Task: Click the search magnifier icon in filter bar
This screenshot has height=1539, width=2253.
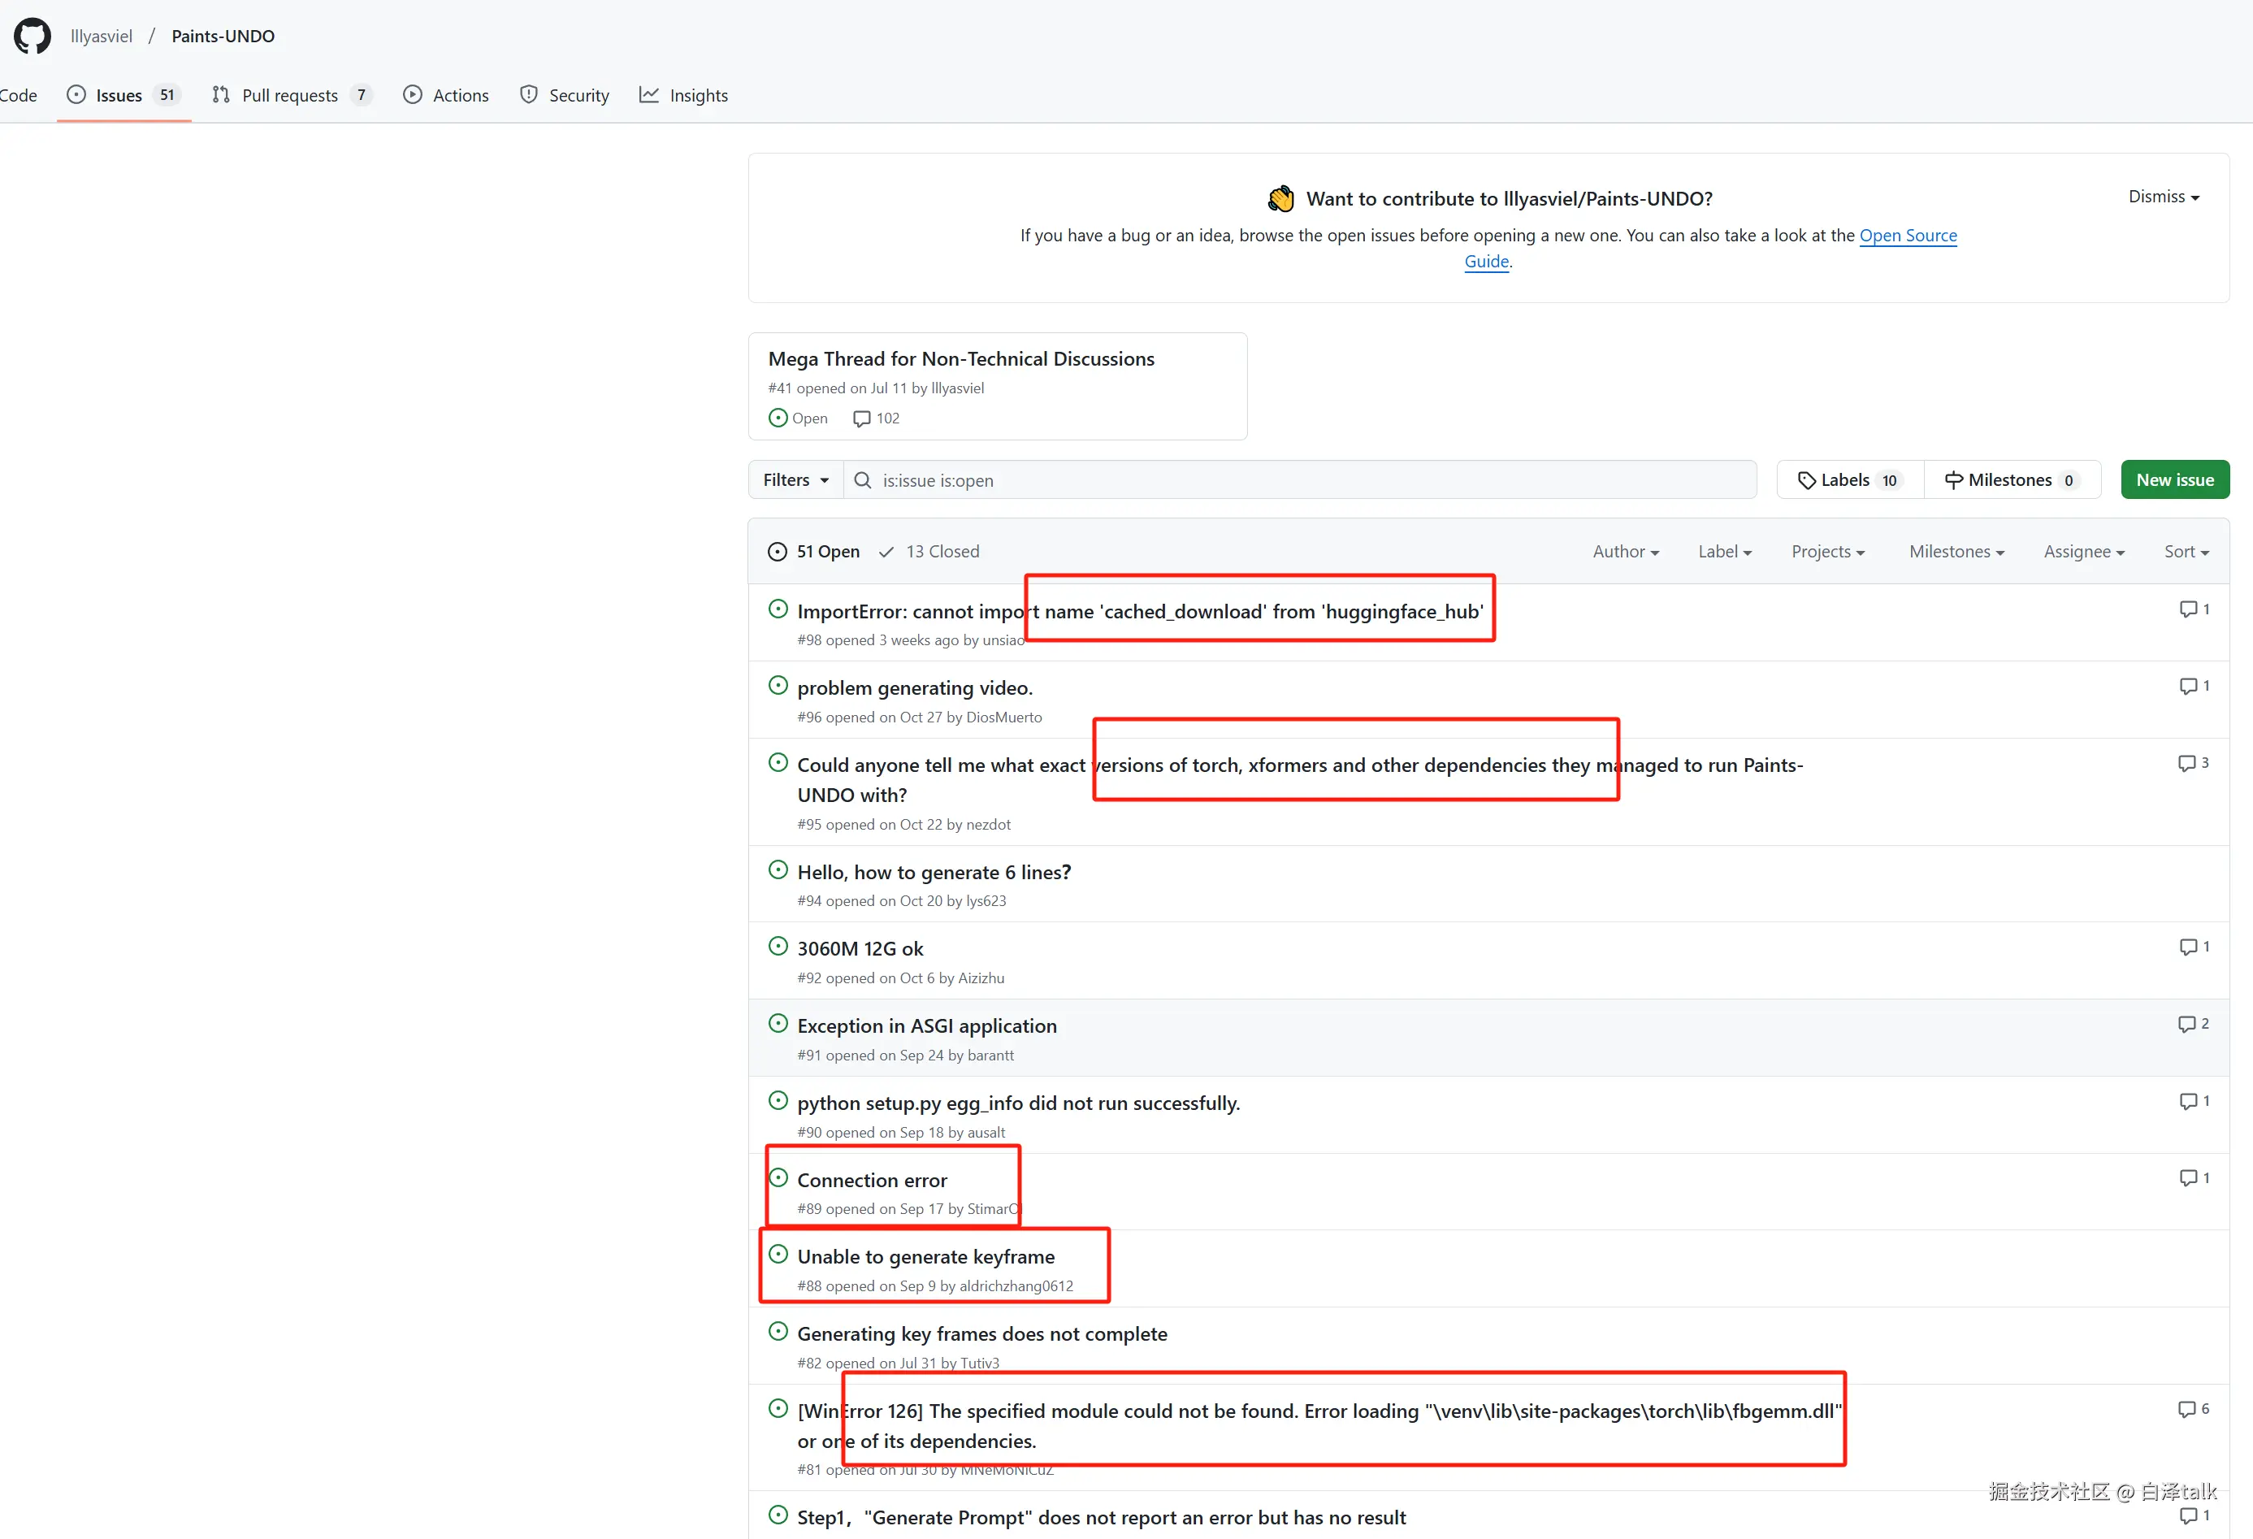Action: 862,480
